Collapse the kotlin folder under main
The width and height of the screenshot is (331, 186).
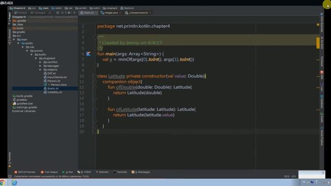tap(19, 43)
